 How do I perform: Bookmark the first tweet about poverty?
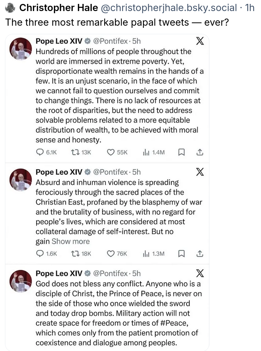pyautogui.click(x=181, y=152)
